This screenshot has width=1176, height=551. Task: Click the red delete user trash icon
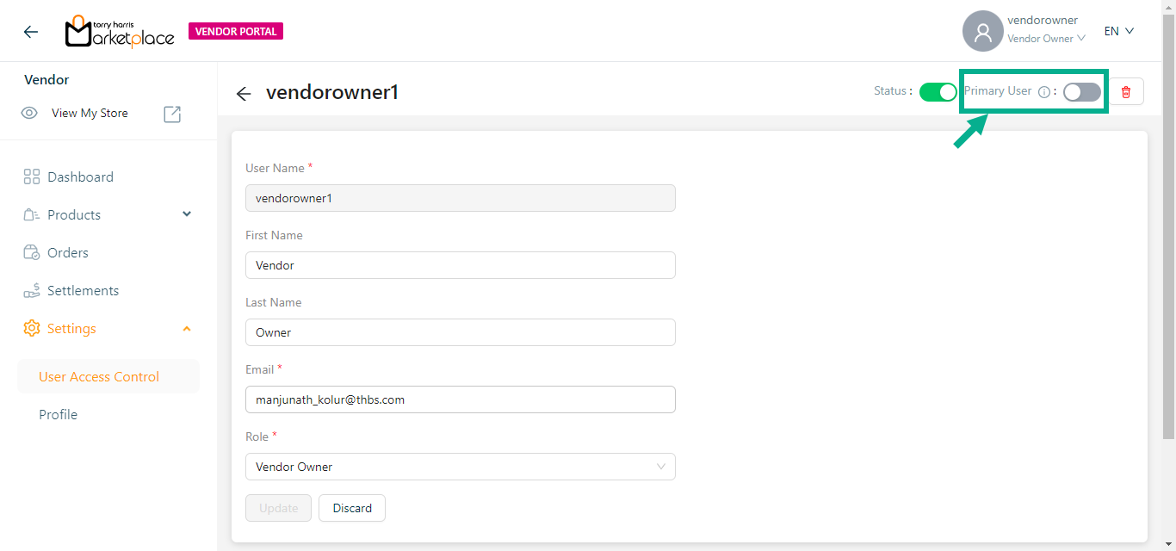pos(1126,92)
